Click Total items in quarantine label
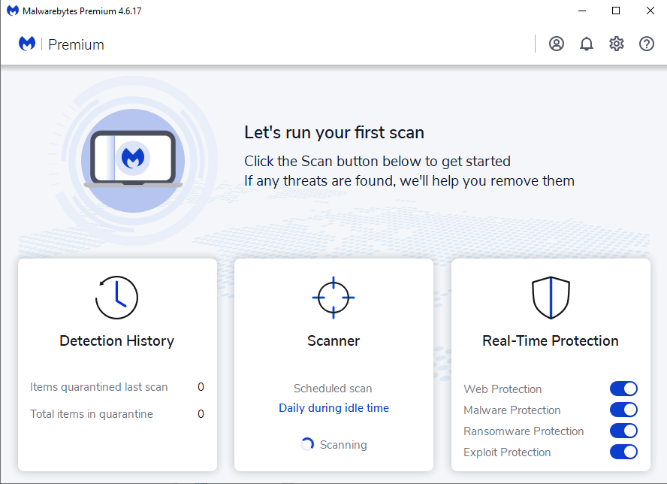Image resolution: width=667 pixels, height=484 pixels. pyautogui.click(x=92, y=414)
